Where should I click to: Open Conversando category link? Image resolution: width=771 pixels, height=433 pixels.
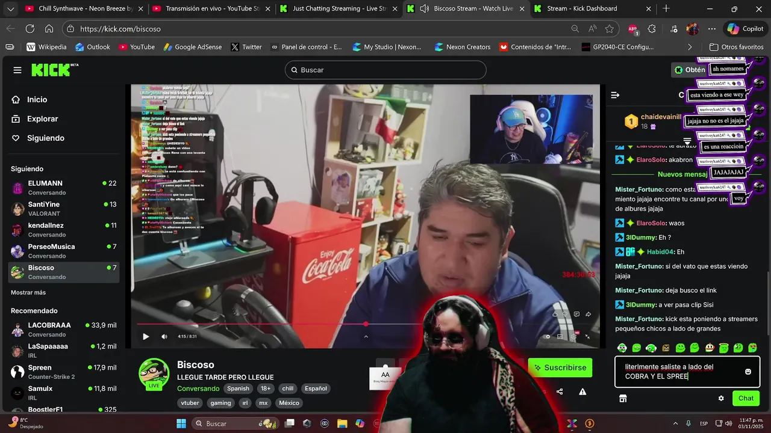198,388
